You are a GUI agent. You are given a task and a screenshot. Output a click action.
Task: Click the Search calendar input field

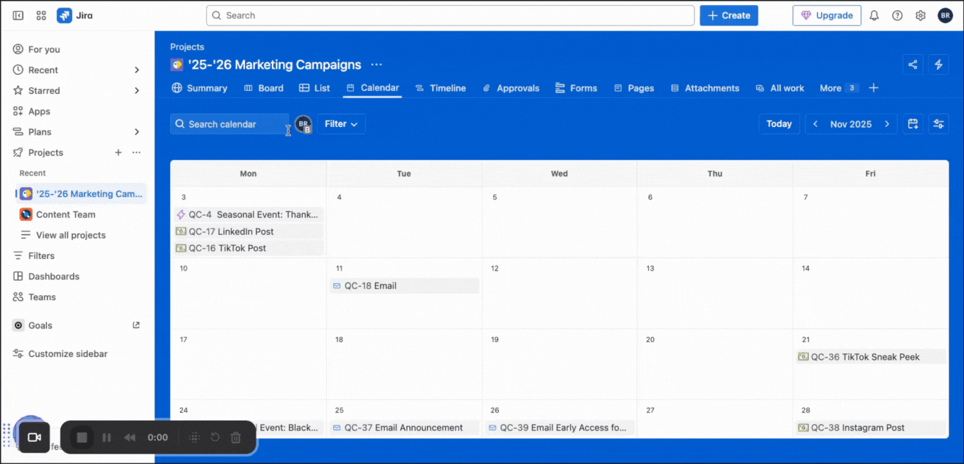tap(229, 124)
